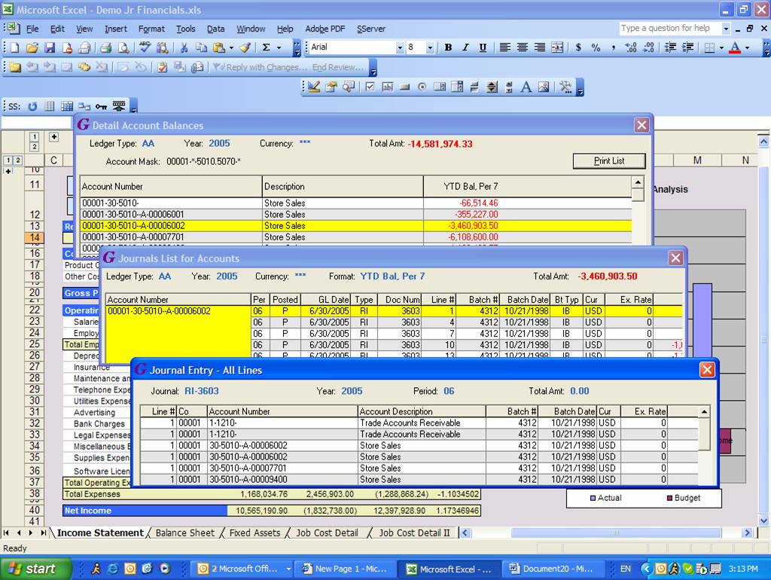
Task: Switch to Document20 Word taskbar button
Action: tap(552, 569)
